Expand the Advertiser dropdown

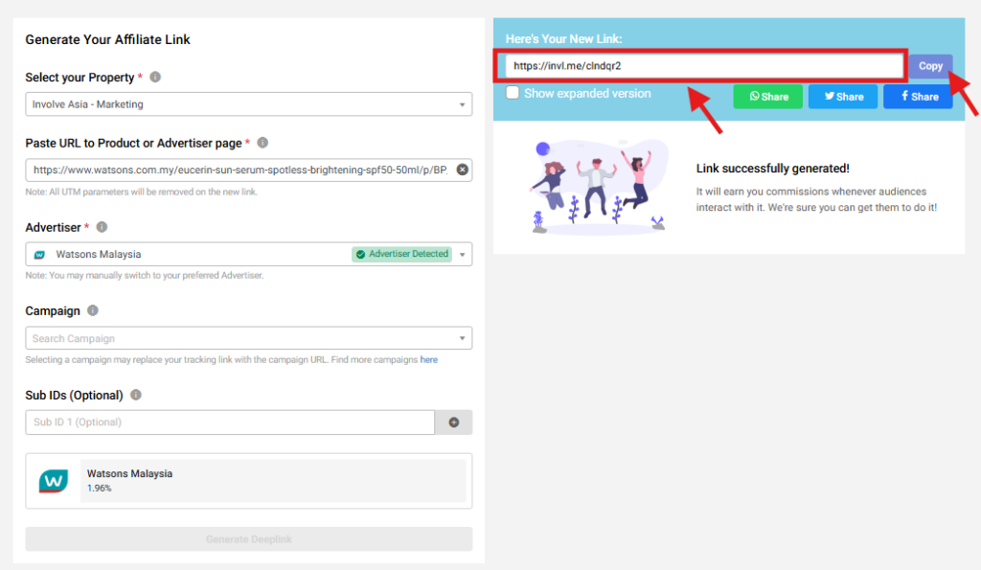click(464, 255)
